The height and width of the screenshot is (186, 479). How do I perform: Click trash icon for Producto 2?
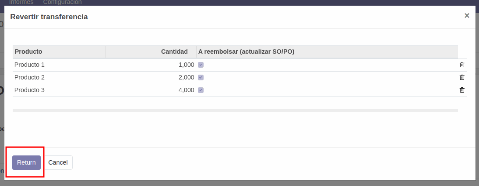[x=462, y=77]
